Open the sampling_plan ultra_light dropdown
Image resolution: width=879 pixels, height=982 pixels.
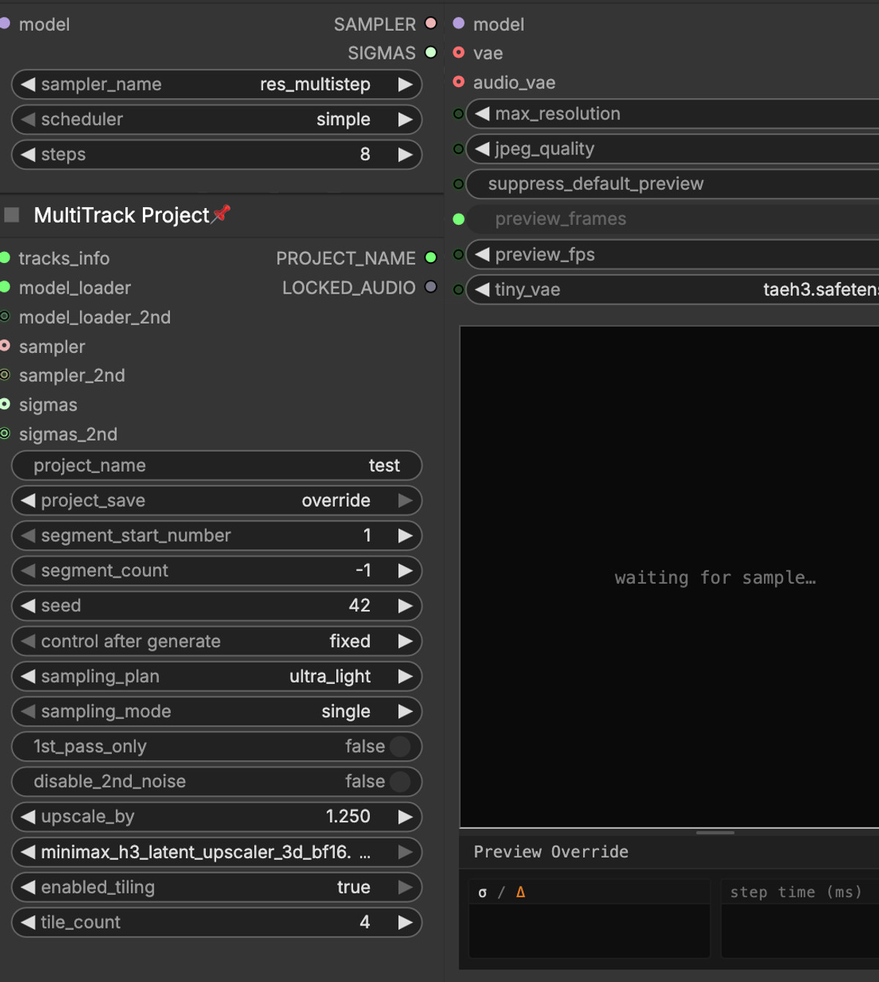[217, 676]
